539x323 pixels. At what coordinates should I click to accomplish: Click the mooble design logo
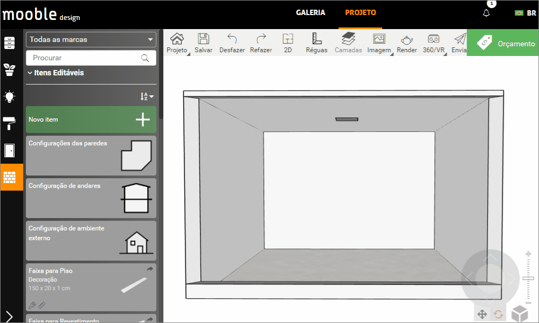pos(42,15)
